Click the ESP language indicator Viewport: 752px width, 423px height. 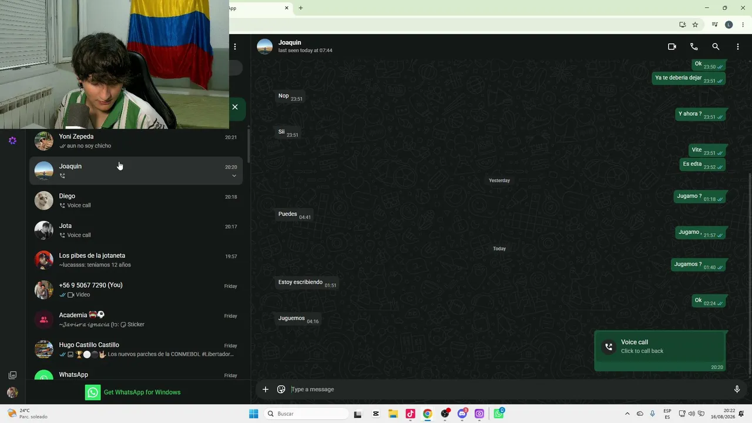[667, 414]
